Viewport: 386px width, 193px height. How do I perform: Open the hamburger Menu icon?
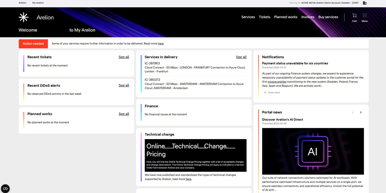pos(365,16)
